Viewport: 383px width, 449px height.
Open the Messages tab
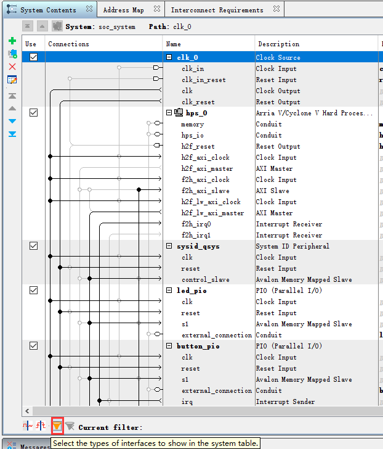pyautogui.click(x=35, y=446)
